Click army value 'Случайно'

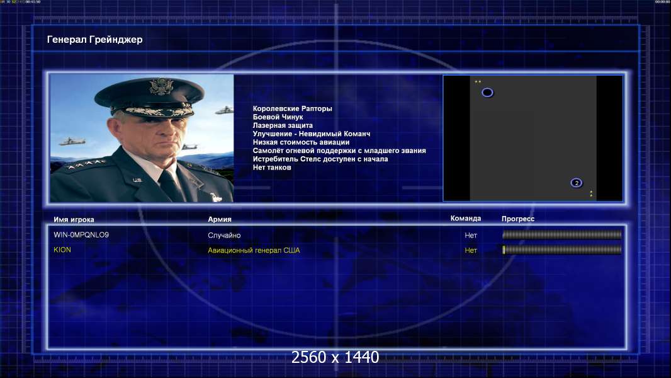coord(224,235)
